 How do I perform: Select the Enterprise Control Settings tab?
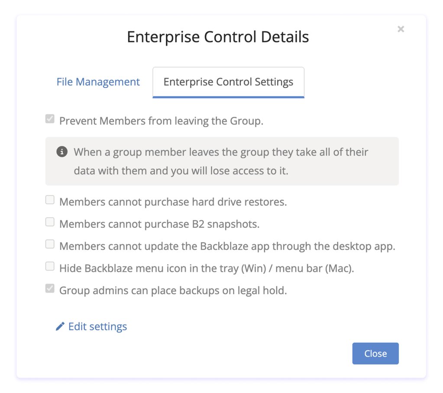pyautogui.click(x=228, y=82)
